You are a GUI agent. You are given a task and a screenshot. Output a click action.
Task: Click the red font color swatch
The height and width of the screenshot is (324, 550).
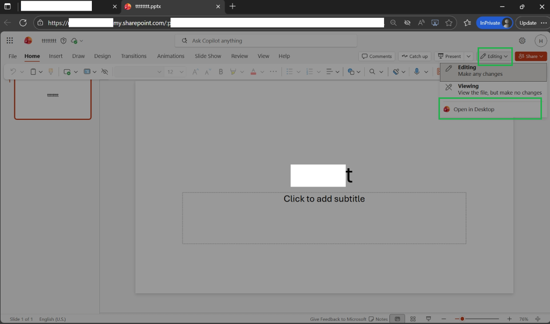(x=254, y=71)
